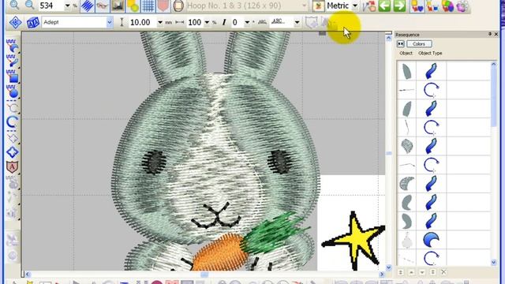505x284 pixels.
Task: Select the crescent shape stitch tool
Action: click(x=13, y=46)
